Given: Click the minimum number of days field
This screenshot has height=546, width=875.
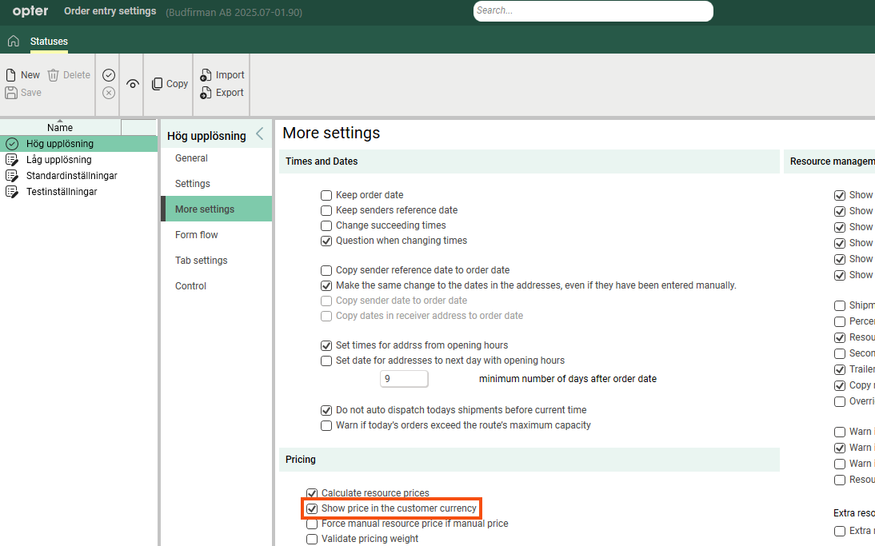Looking at the screenshot, I should click(404, 379).
